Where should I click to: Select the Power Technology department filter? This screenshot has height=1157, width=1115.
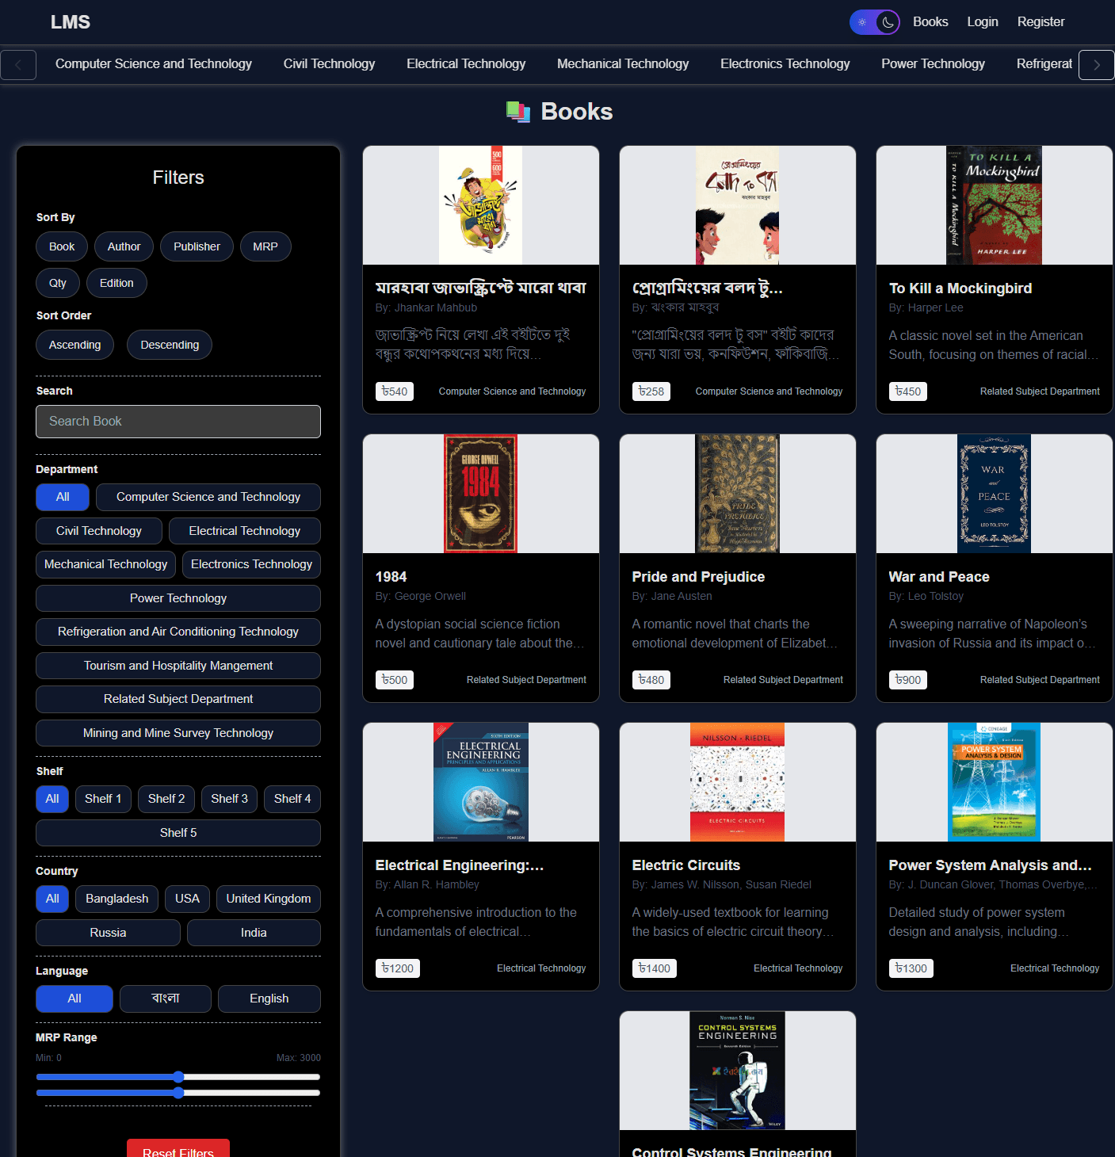click(178, 598)
